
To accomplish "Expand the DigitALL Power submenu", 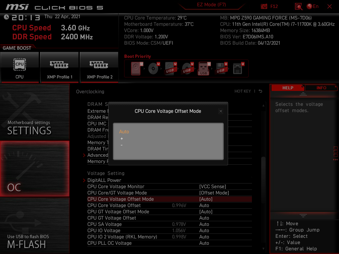I will tap(104, 180).
